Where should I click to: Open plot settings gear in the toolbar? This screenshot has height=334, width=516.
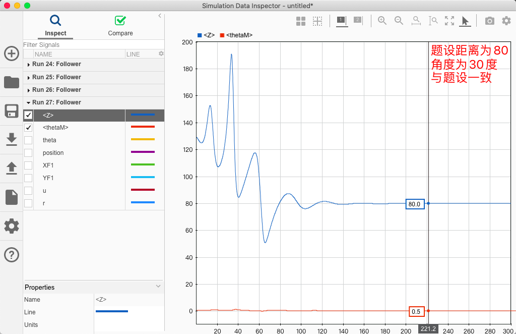coord(506,21)
